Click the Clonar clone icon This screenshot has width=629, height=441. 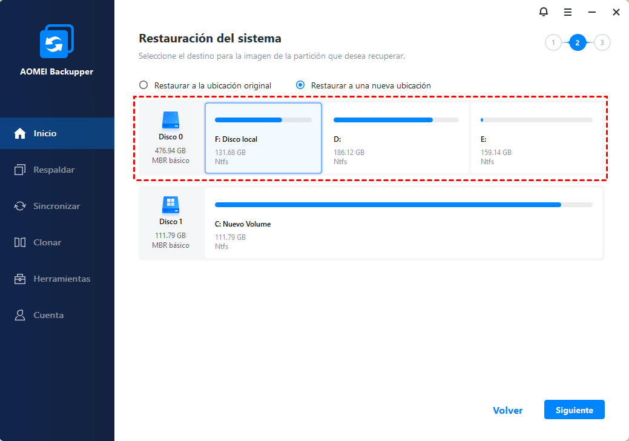pos(19,242)
